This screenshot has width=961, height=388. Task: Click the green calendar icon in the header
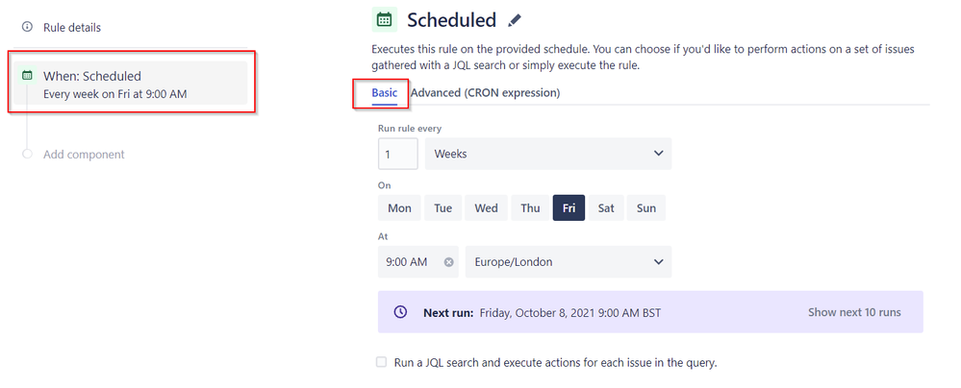(384, 19)
